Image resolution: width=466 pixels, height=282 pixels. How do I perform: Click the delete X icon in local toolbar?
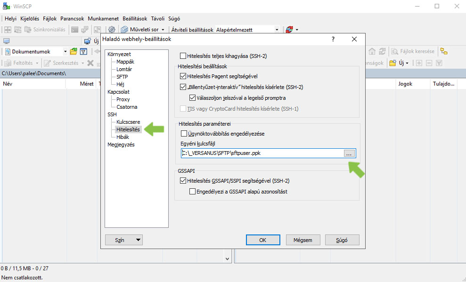90,63
